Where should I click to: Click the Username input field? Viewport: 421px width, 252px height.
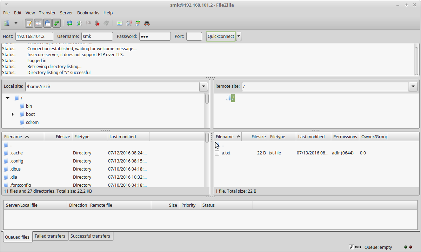(x=97, y=37)
